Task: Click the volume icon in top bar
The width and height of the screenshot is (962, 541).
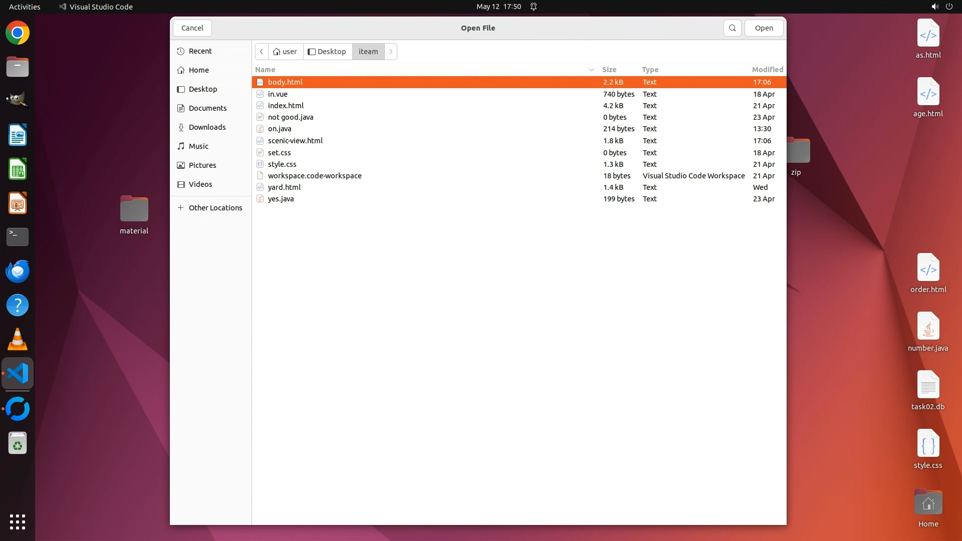Action: point(934,7)
